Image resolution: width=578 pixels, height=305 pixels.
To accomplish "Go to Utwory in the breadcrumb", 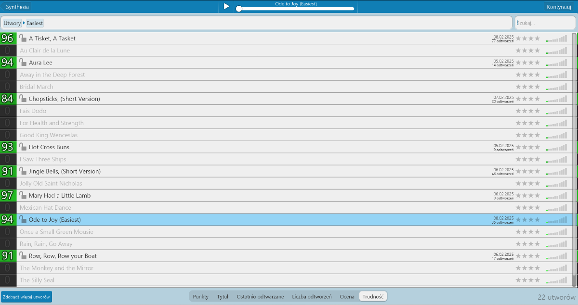I will point(12,23).
